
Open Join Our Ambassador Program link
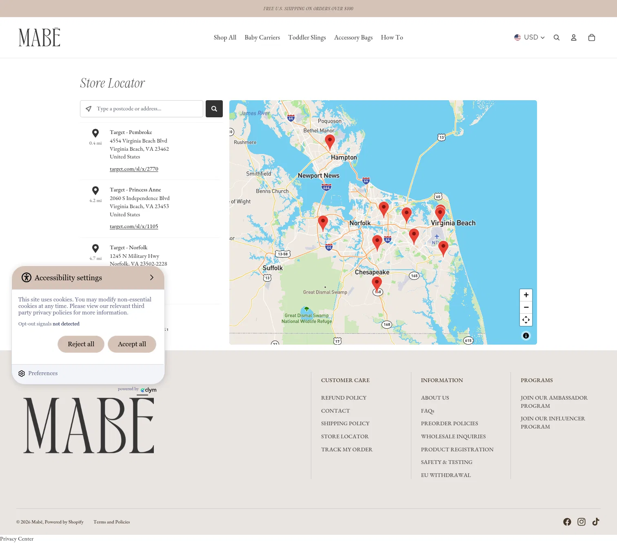[x=554, y=402]
